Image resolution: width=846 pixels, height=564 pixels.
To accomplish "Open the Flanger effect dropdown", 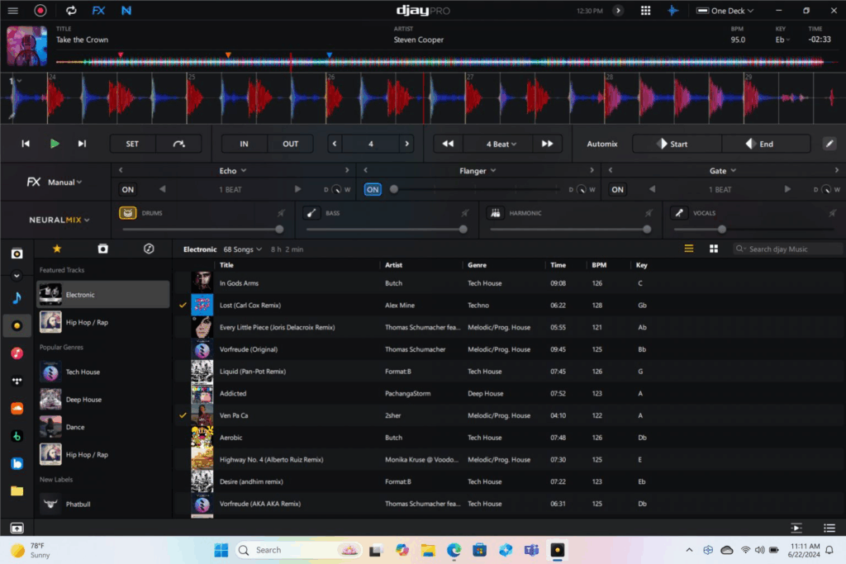I will pyautogui.click(x=478, y=170).
